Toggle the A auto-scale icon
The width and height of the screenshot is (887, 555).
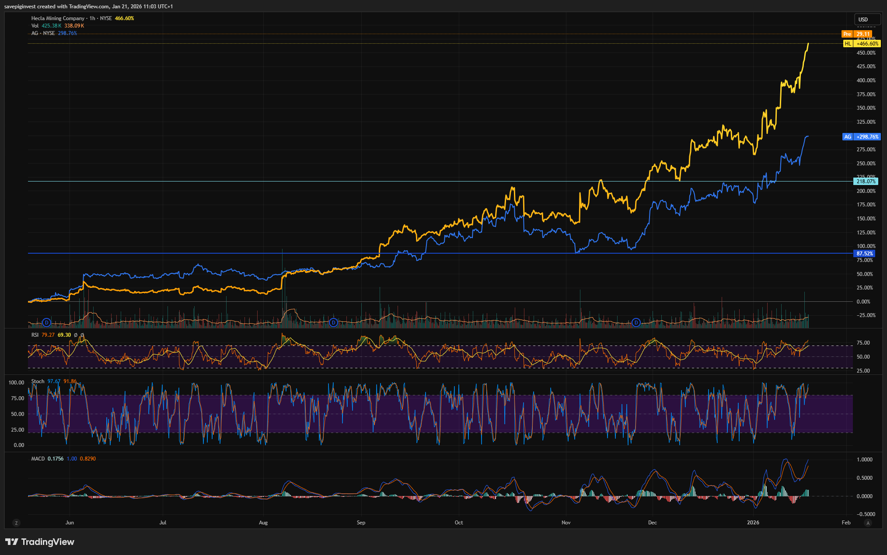(868, 523)
